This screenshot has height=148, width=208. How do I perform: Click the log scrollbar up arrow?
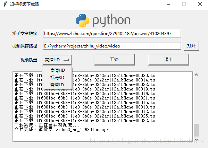tap(196, 75)
